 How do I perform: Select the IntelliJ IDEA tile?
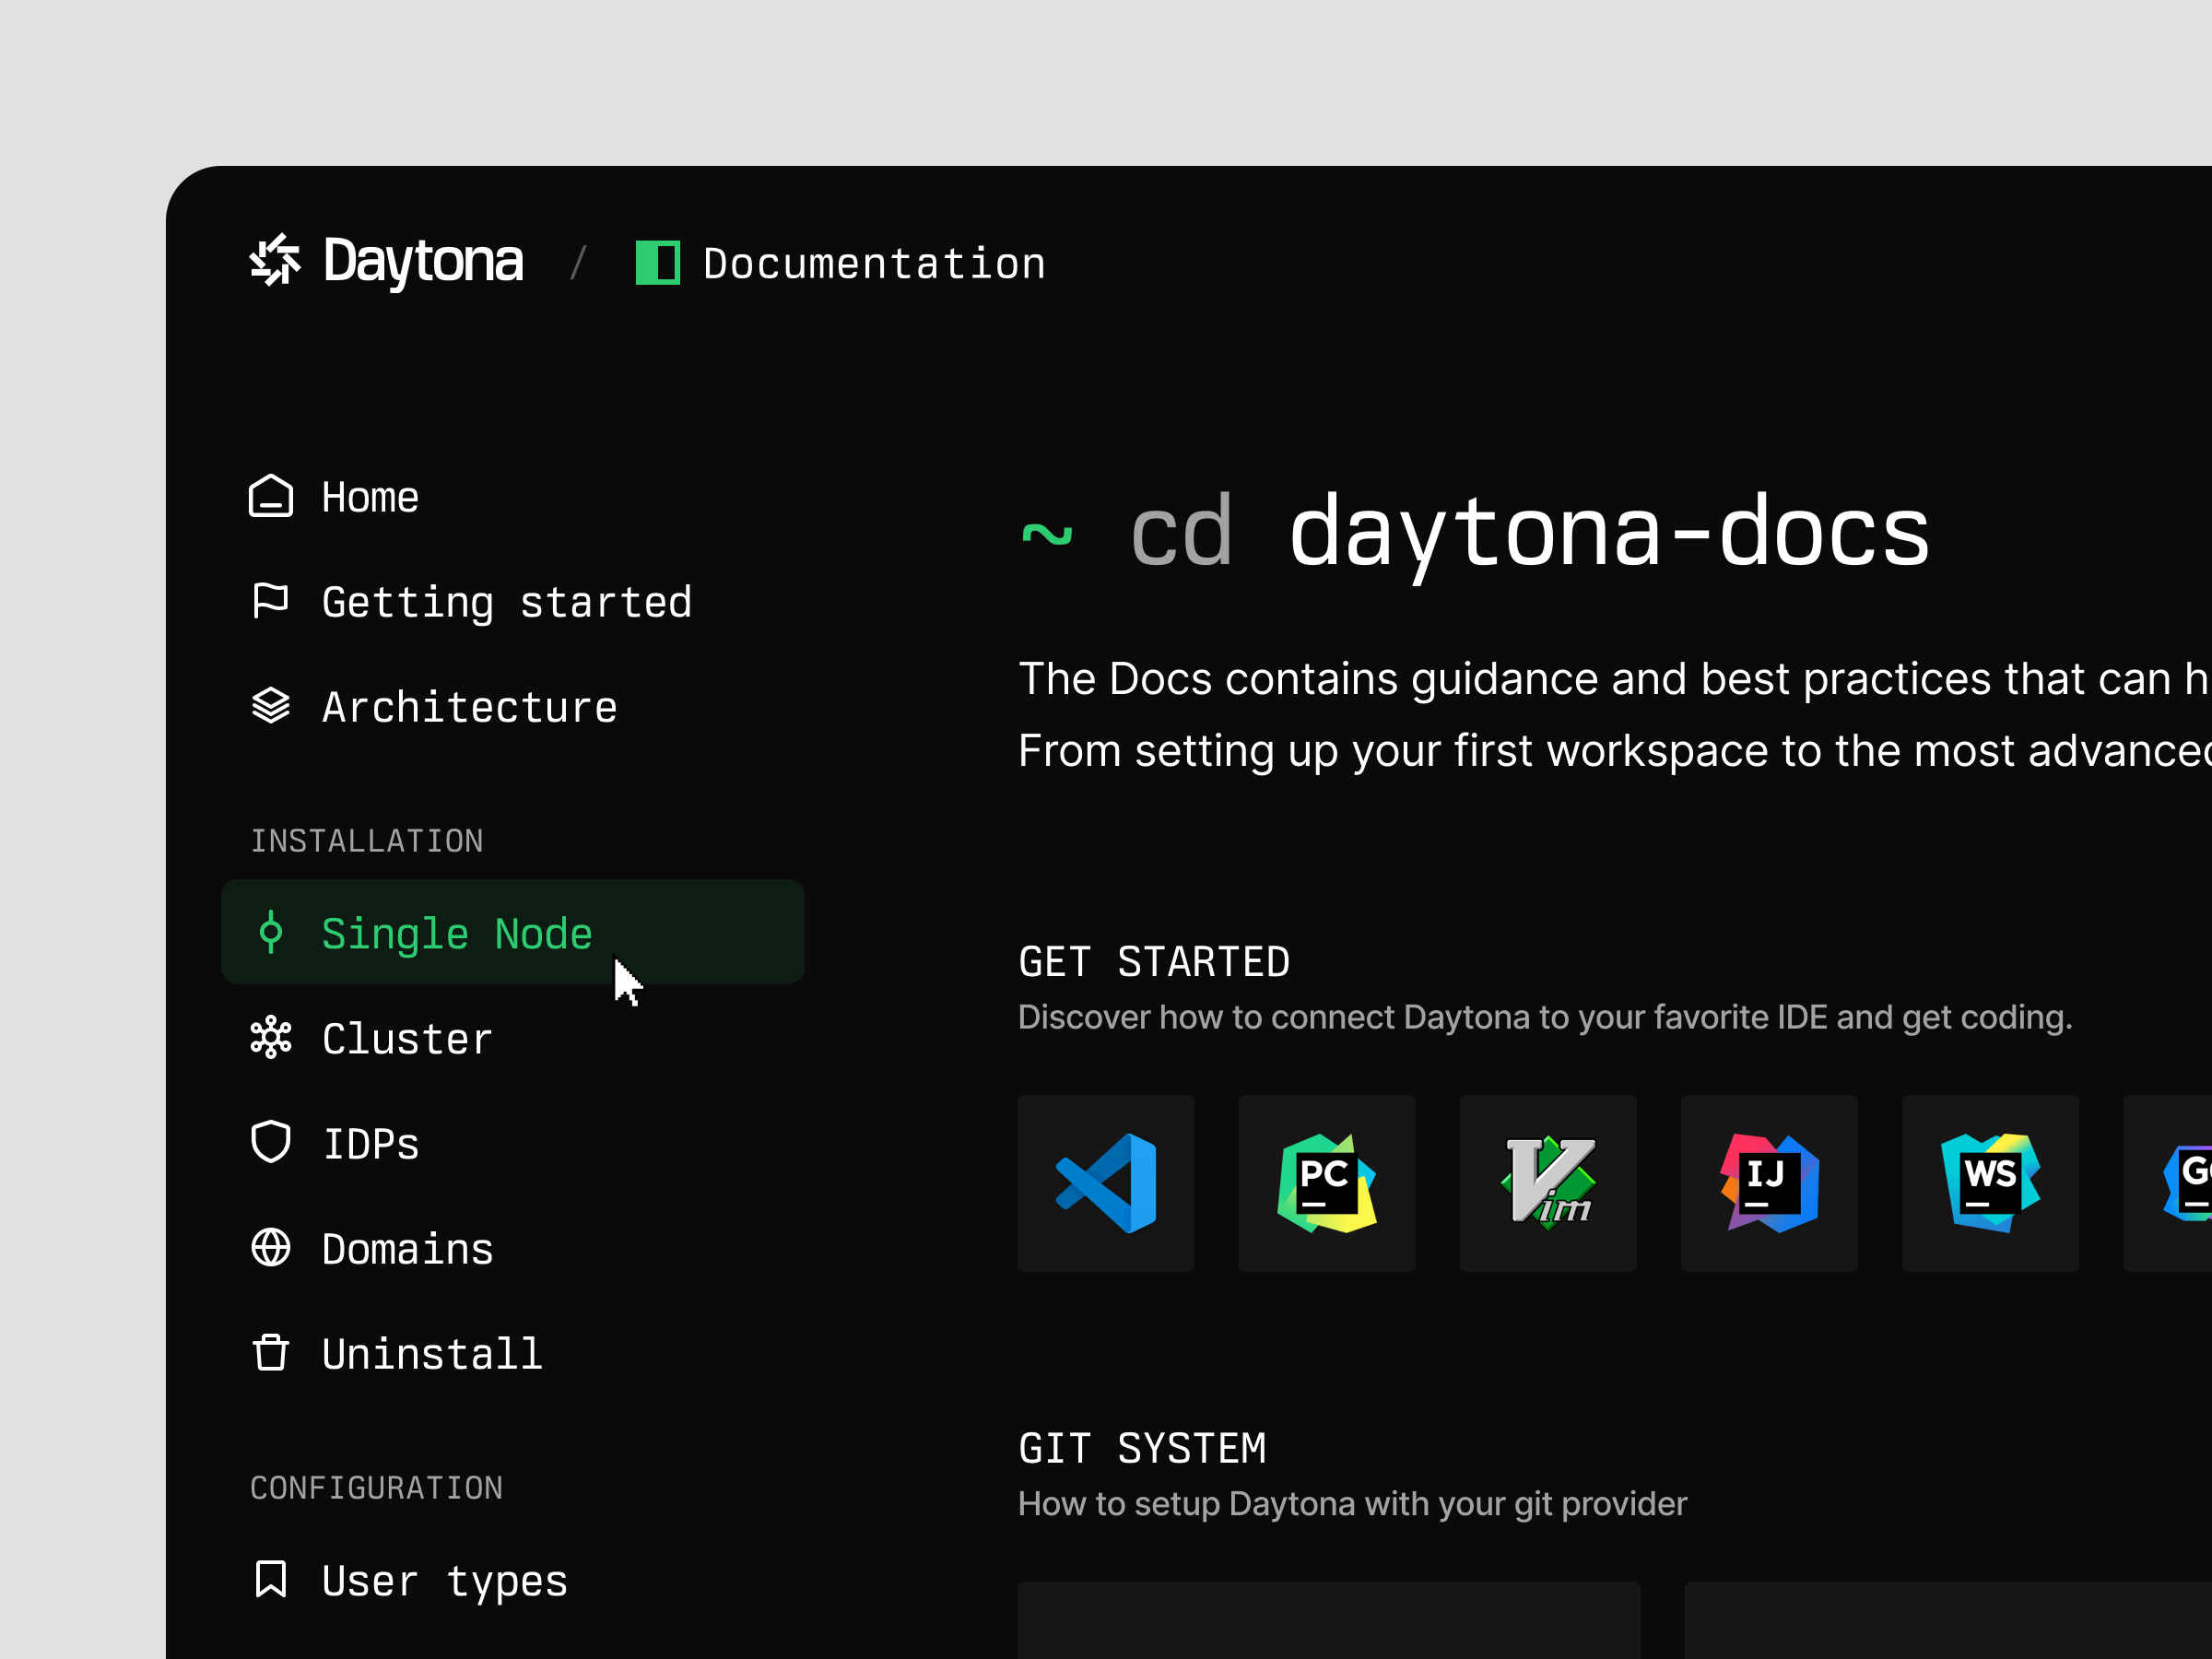[x=1770, y=1184]
